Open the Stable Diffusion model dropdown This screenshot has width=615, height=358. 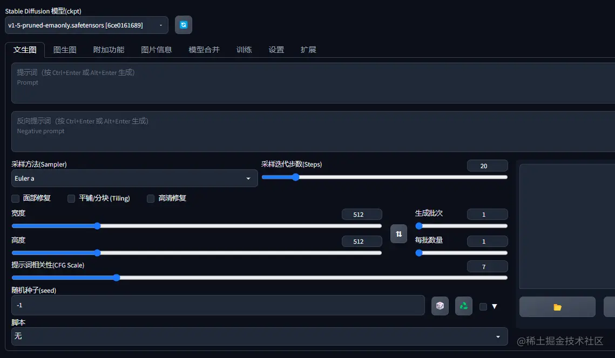click(87, 25)
